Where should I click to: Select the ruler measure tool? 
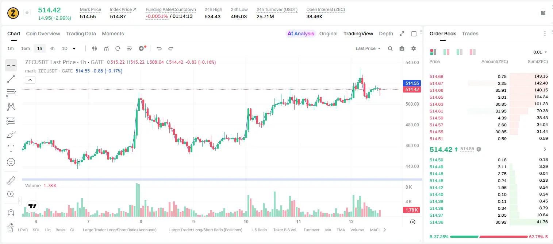pyautogui.click(x=11, y=181)
